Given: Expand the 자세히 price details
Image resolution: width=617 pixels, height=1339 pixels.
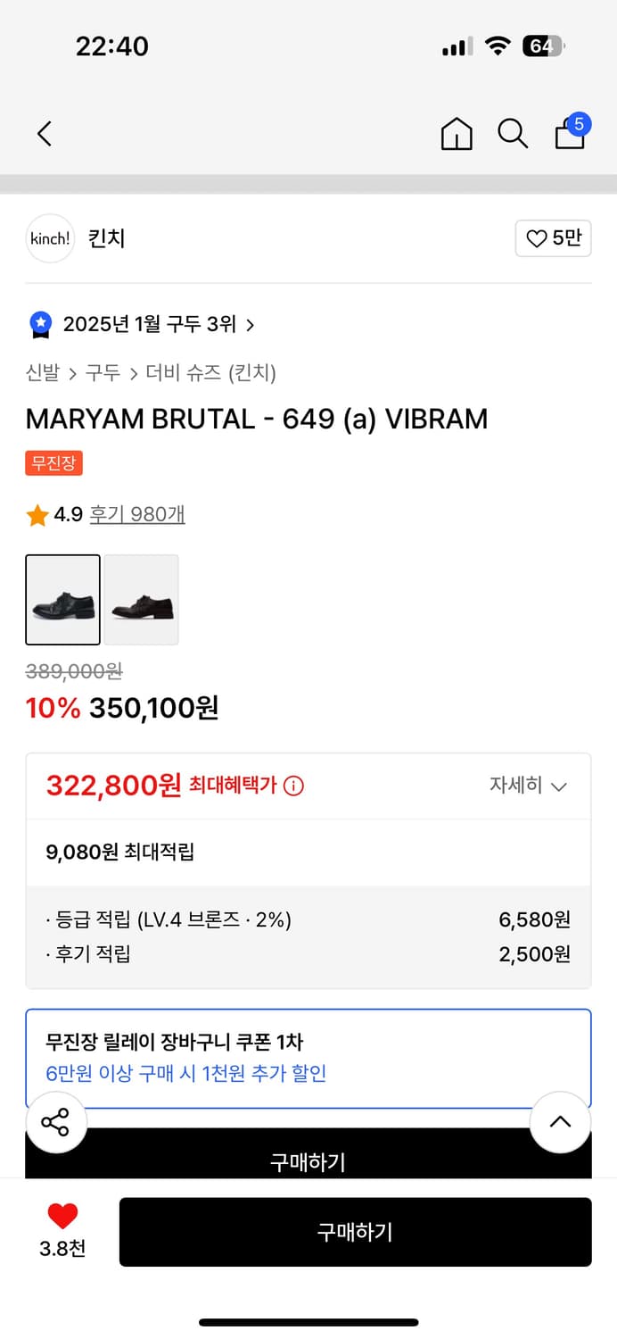Looking at the screenshot, I should pyautogui.click(x=528, y=786).
